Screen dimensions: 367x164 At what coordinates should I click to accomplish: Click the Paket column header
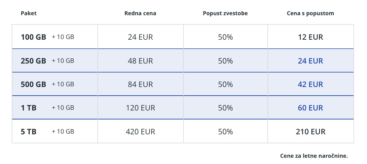pyautogui.click(x=29, y=13)
